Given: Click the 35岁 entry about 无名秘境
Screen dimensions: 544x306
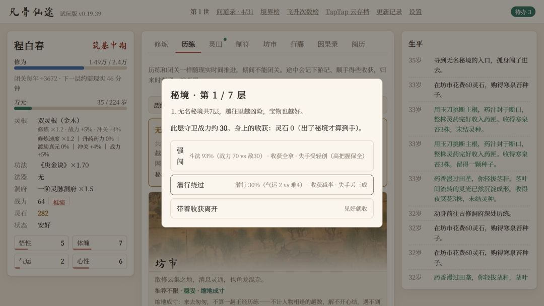Looking at the screenshot, I should click(x=468, y=65).
